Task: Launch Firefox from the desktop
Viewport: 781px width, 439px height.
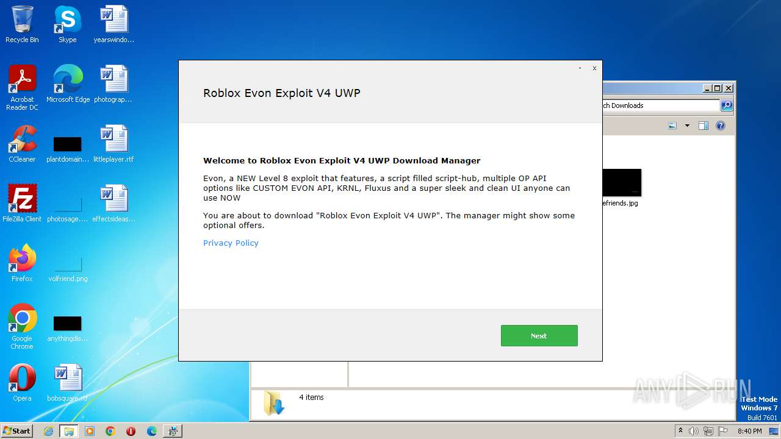Action: coord(22,263)
